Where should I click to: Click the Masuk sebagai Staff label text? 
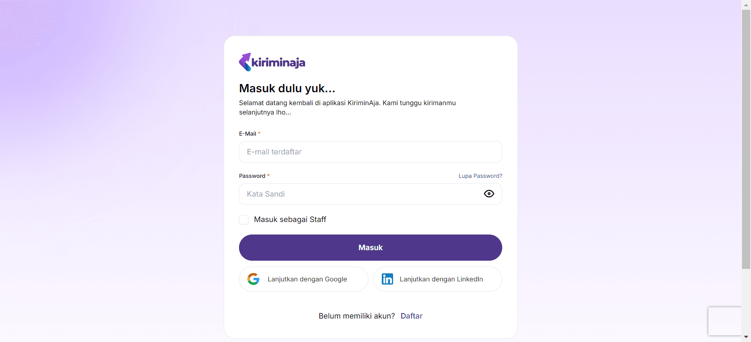coord(290,220)
